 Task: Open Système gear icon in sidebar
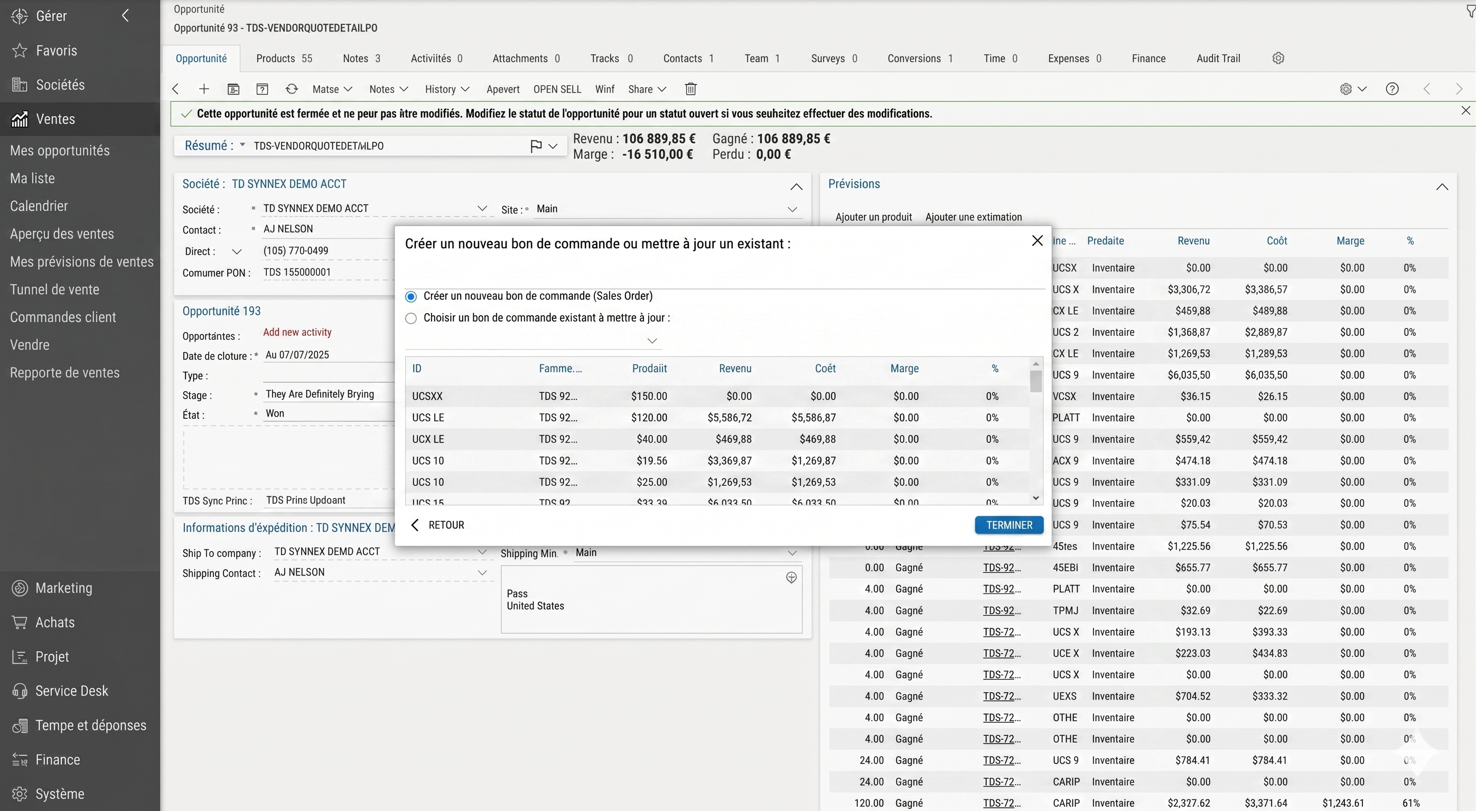(20, 795)
